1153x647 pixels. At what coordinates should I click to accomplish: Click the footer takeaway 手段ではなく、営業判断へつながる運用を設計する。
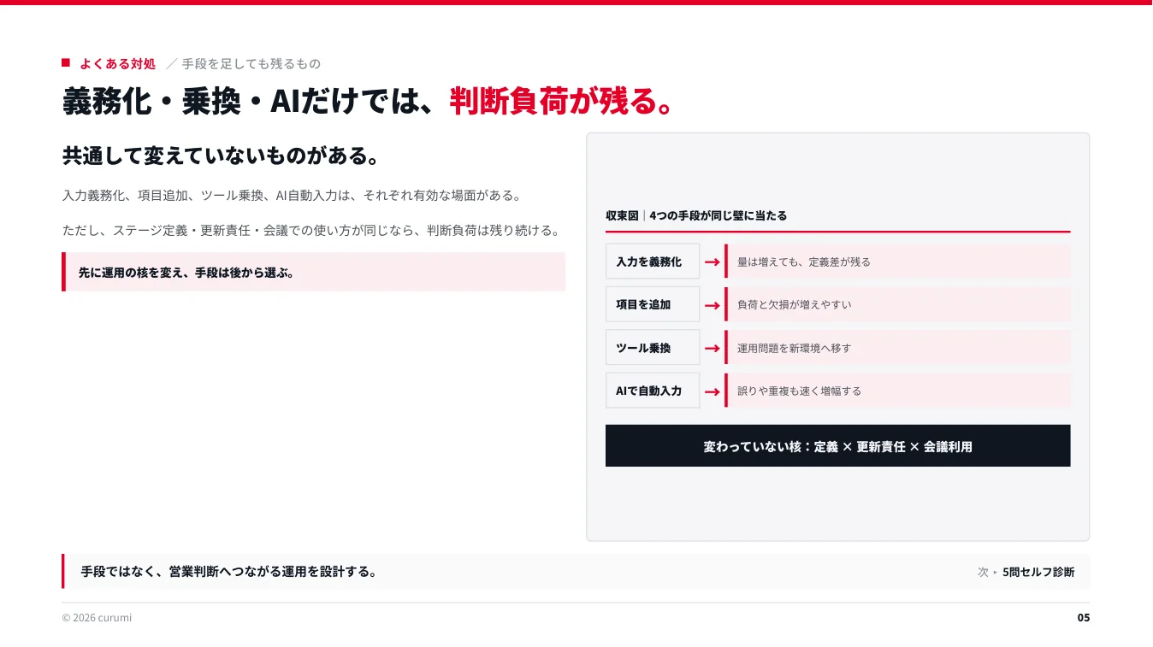click(x=229, y=572)
